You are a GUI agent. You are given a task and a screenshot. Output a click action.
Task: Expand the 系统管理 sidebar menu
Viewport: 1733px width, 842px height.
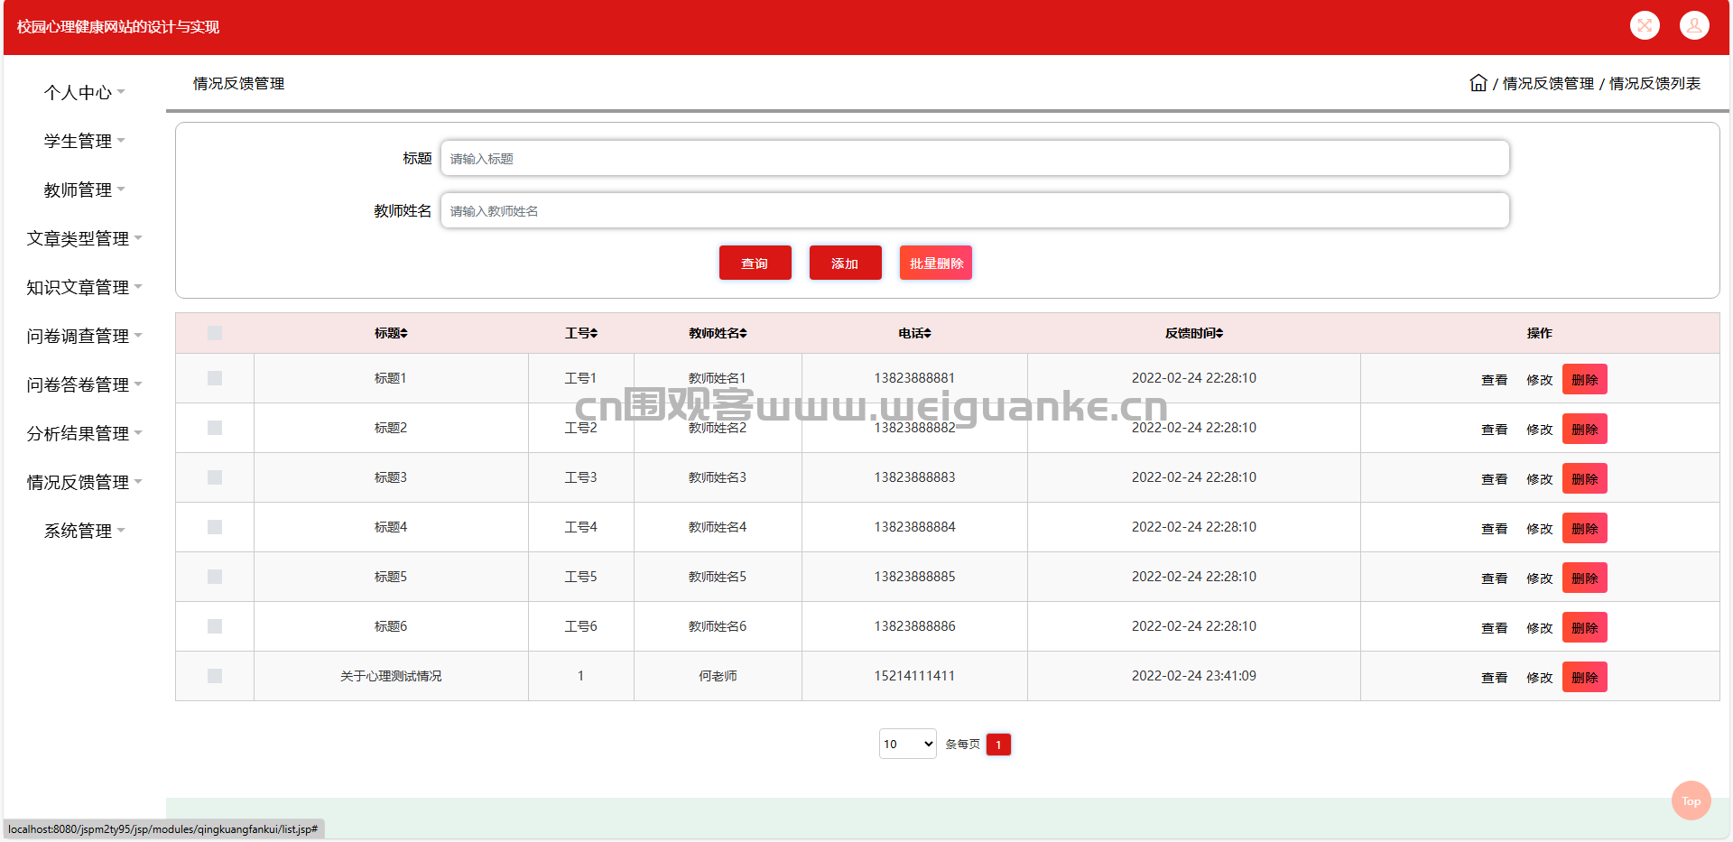85,531
